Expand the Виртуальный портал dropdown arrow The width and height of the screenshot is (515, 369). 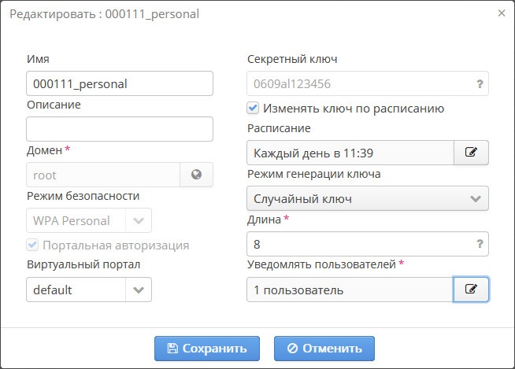click(x=138, y=290)
